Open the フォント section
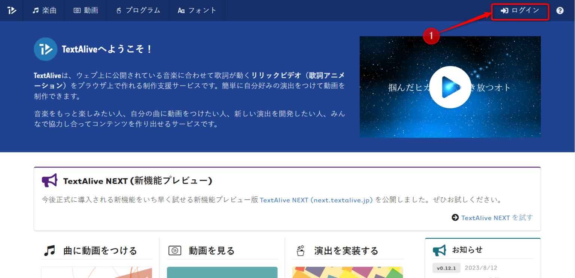 click(x=197, y=10)
